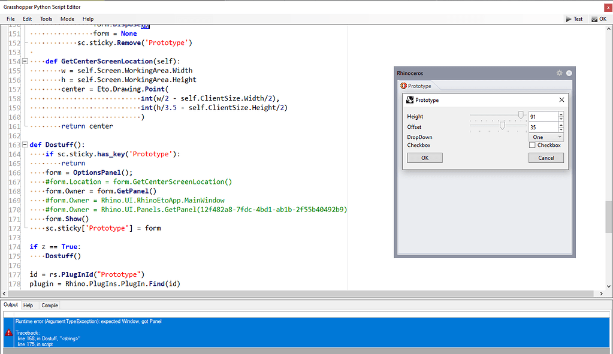
Task: Collapse the GetCenterScreenLocation function fold marker
Action: 25,60
